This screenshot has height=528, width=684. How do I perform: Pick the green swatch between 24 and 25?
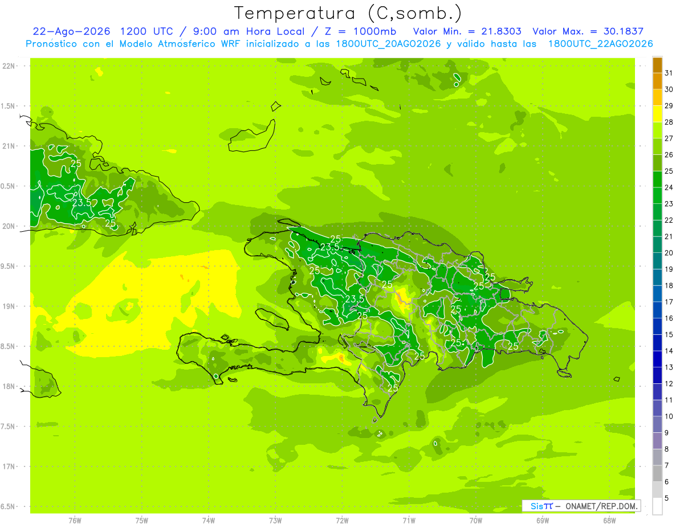click(x=657, y=179)
